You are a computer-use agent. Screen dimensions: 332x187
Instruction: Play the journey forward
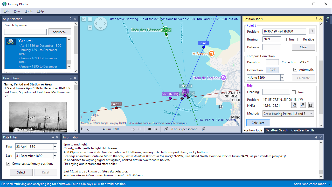[156, 129]
